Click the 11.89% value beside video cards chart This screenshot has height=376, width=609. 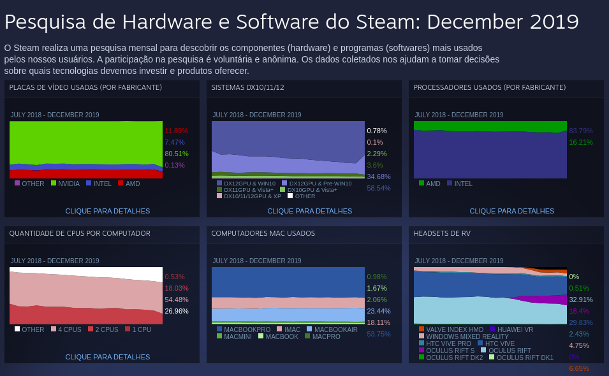[177, 131]
